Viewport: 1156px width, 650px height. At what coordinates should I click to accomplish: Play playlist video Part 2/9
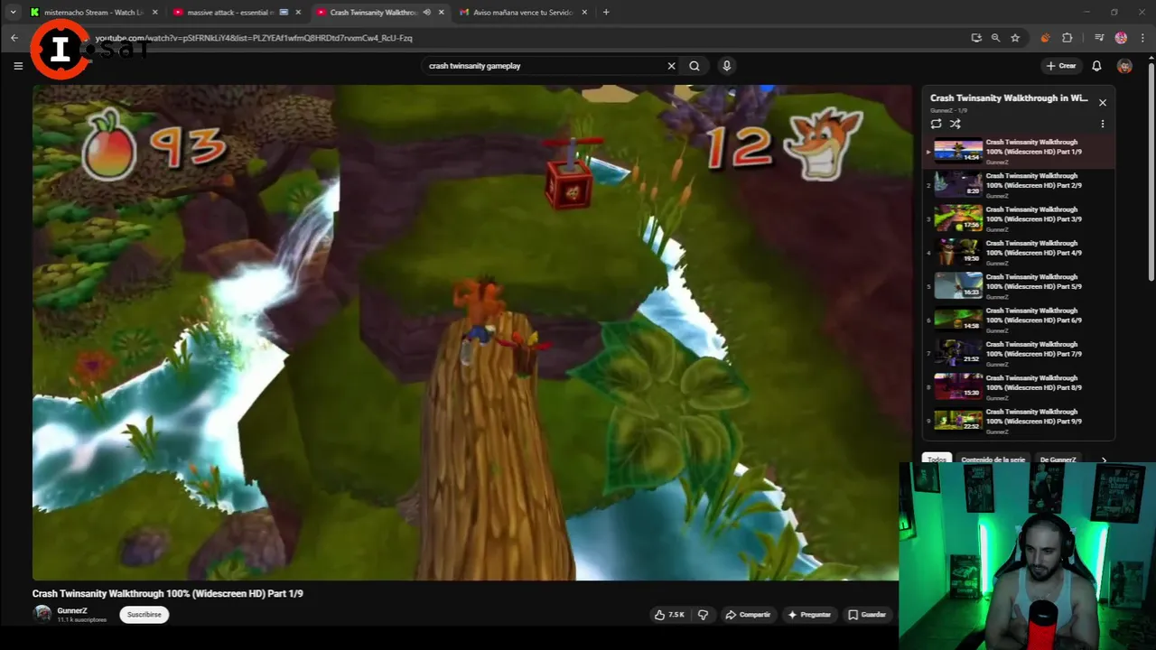tap(1021, 185)
